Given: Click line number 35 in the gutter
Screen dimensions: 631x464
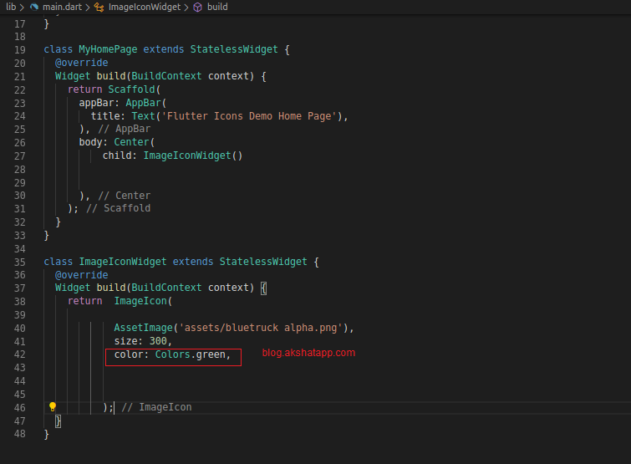Looking at the screenshot, I should [x=19, y=262].
